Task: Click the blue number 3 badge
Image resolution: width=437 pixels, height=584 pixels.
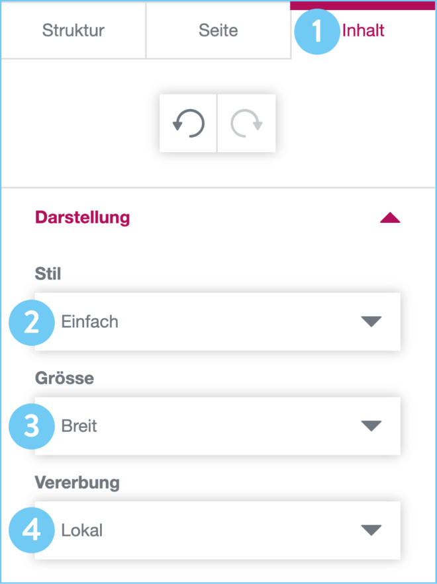Action: coord(31,427)
